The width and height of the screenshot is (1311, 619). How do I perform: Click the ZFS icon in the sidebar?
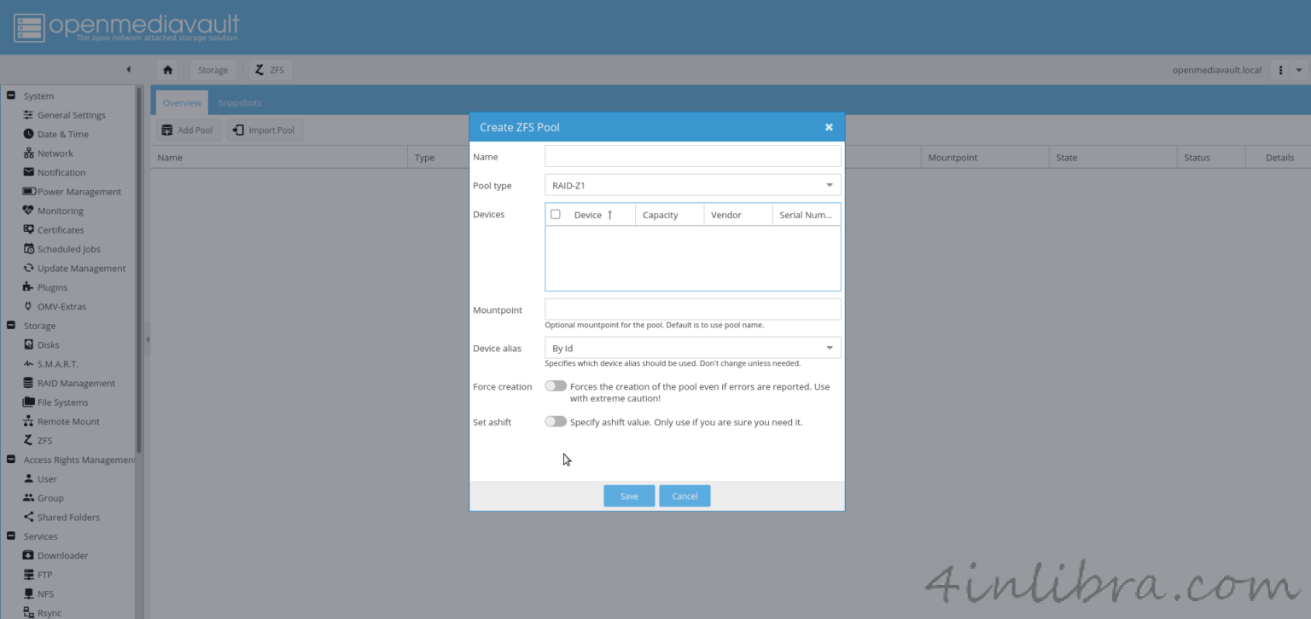coord(29,441)
